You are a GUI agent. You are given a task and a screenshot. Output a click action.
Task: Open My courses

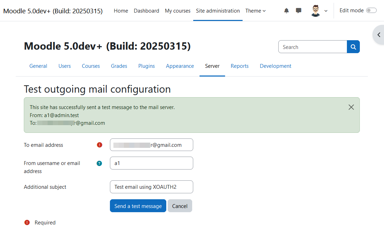177,11
